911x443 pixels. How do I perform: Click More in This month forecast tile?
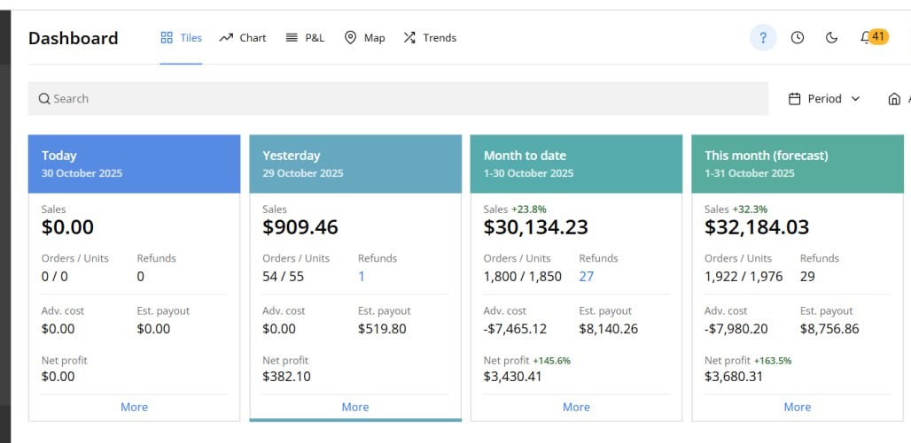(797, 407)
